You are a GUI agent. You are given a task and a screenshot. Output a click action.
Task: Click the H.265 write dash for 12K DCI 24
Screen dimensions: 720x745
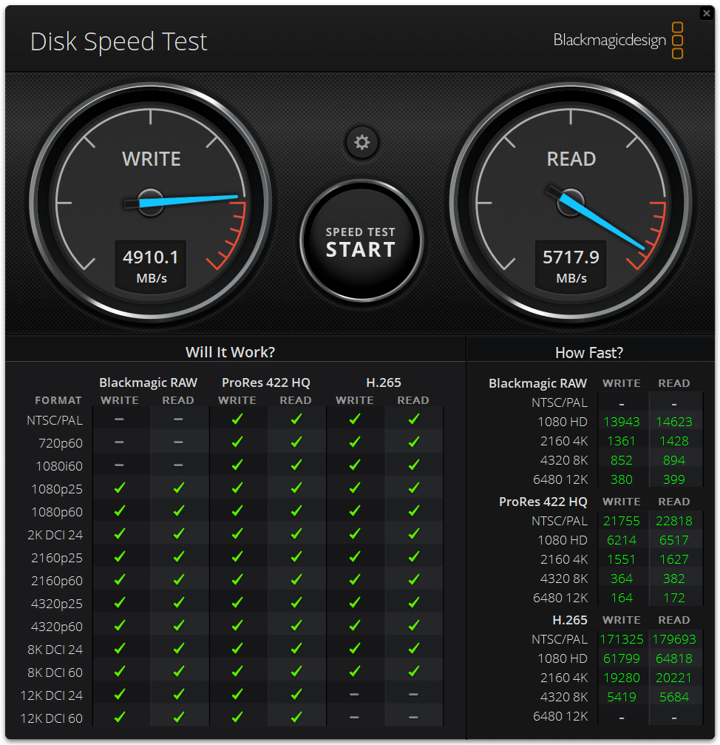pos(355,694)
